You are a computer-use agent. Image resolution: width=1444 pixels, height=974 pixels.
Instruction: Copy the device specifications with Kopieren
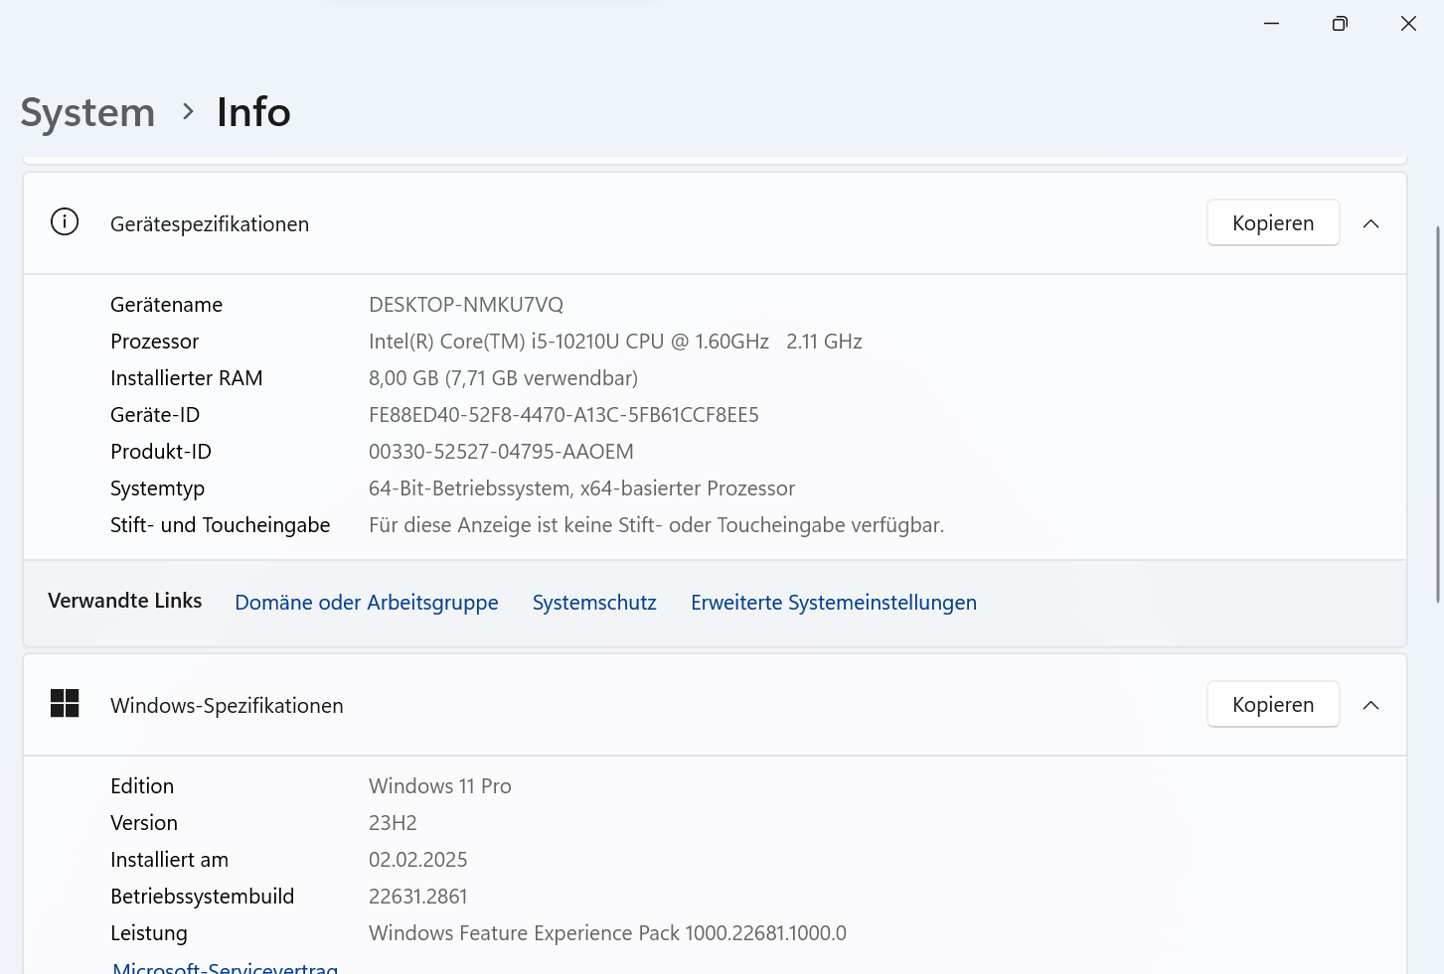pyautogui.click(x=1273, y=223)
